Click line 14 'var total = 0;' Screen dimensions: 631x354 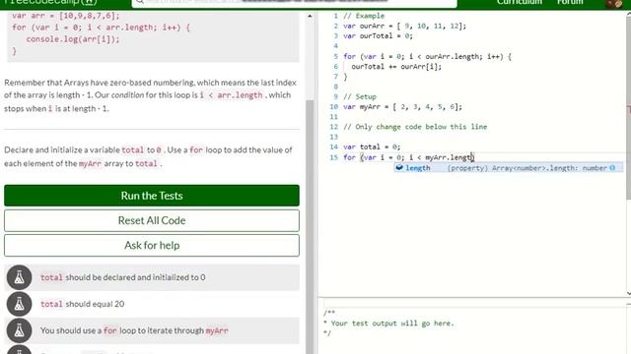[x=372, y=147]
